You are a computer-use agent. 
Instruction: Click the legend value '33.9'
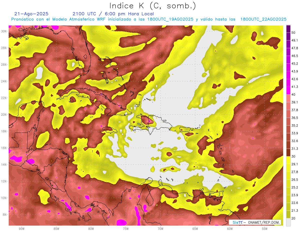[295, 133]
